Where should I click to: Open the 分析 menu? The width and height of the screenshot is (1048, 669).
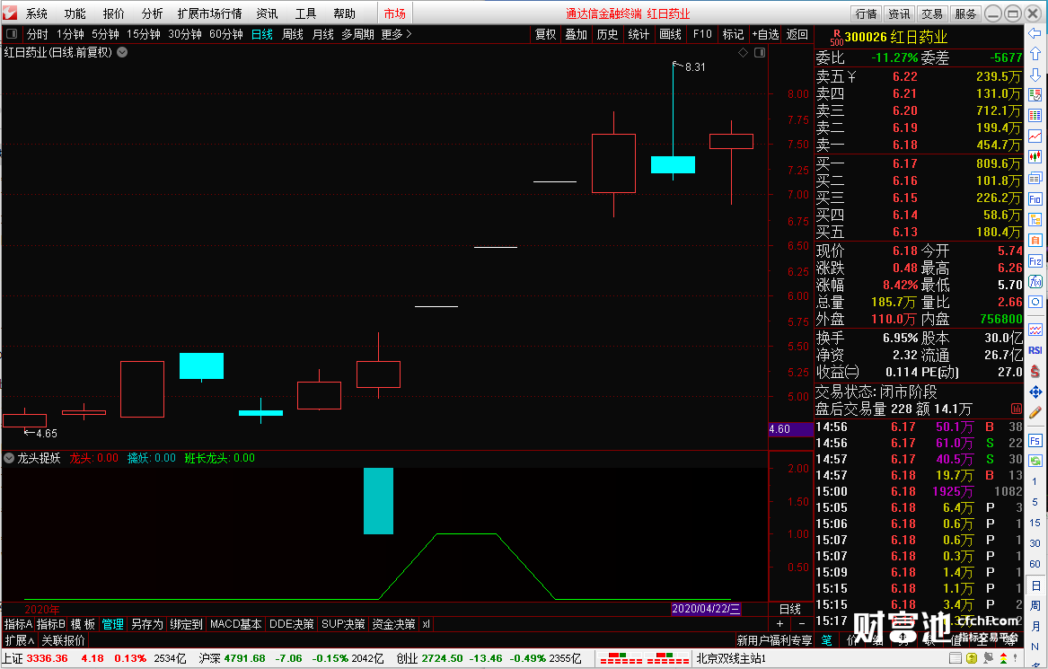pyautogui.click(x=153, y=13)
